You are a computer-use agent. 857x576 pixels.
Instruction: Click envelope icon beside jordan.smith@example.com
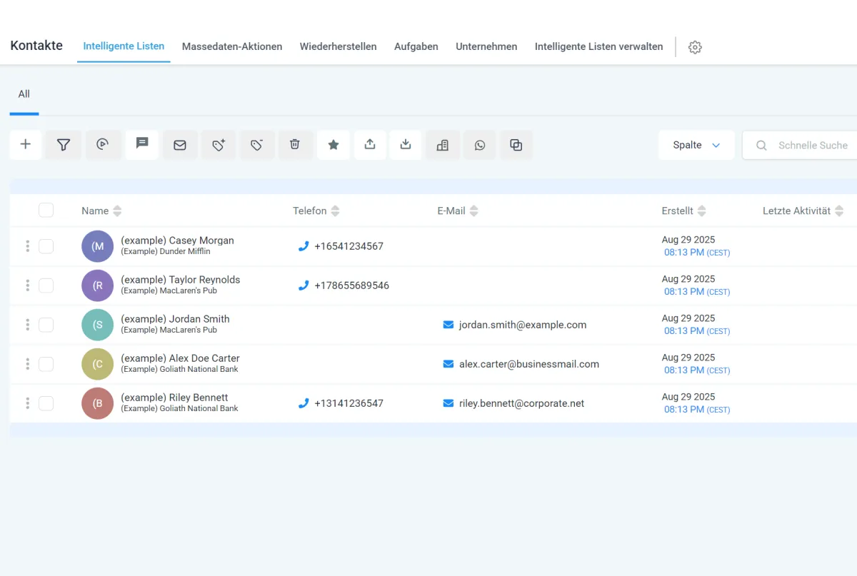(448, 325)
